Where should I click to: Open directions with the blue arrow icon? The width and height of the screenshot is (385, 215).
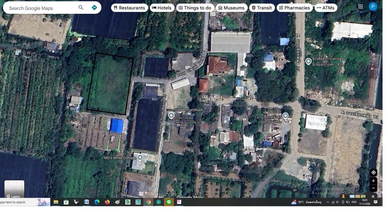(x=94, y=8)
